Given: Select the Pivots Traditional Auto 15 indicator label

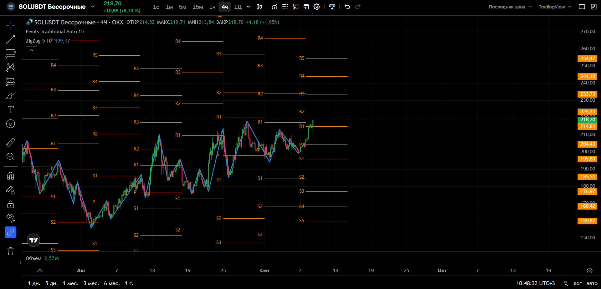Looking at the screenshot, I should pos(55,32).
